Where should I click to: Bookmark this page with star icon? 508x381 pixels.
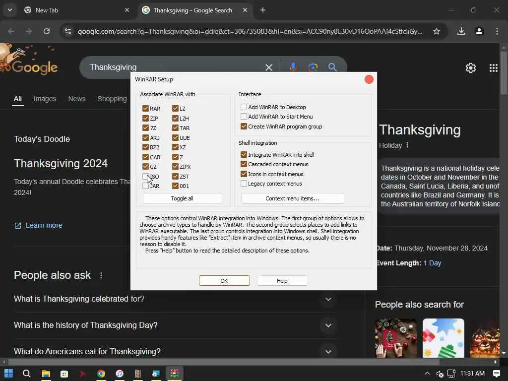[x=437, y=31]
